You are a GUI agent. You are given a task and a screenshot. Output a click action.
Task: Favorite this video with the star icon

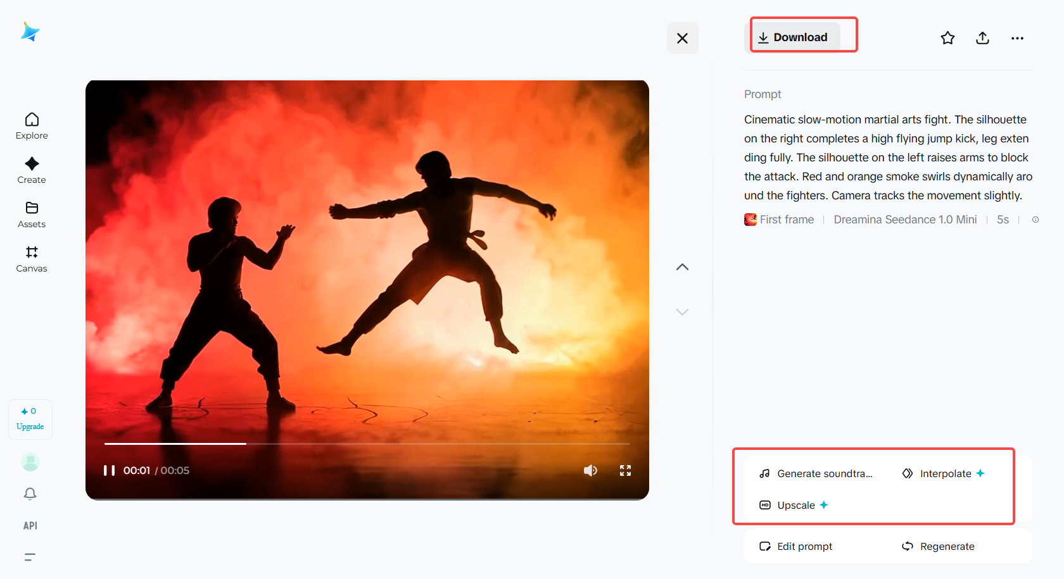pos(947,38)
